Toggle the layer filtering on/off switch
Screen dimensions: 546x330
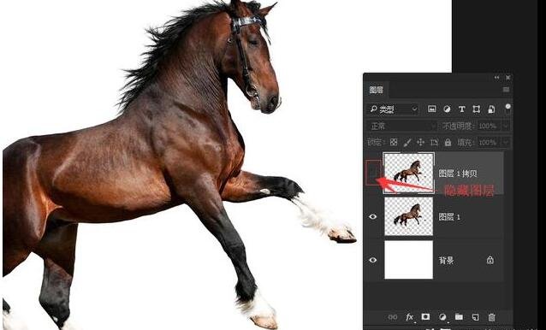pos(508,108)
